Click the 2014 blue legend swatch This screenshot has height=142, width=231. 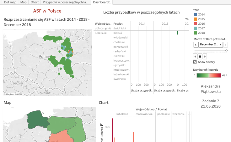(x=195, y=14)
